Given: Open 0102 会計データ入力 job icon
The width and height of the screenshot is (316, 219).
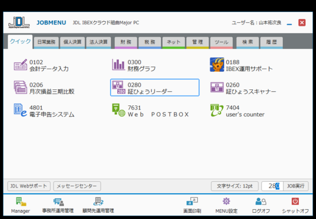Looking at the screenshot, I should (20, 65).
